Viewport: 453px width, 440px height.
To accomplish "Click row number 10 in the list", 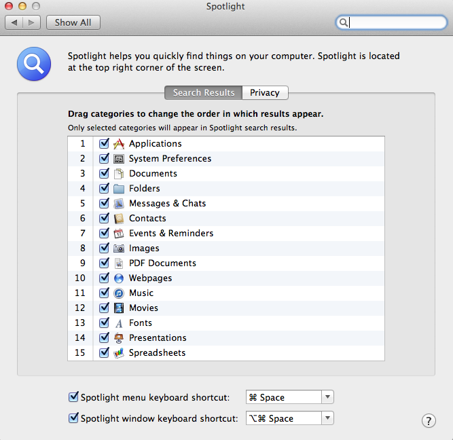I will [x=80, y=278].
